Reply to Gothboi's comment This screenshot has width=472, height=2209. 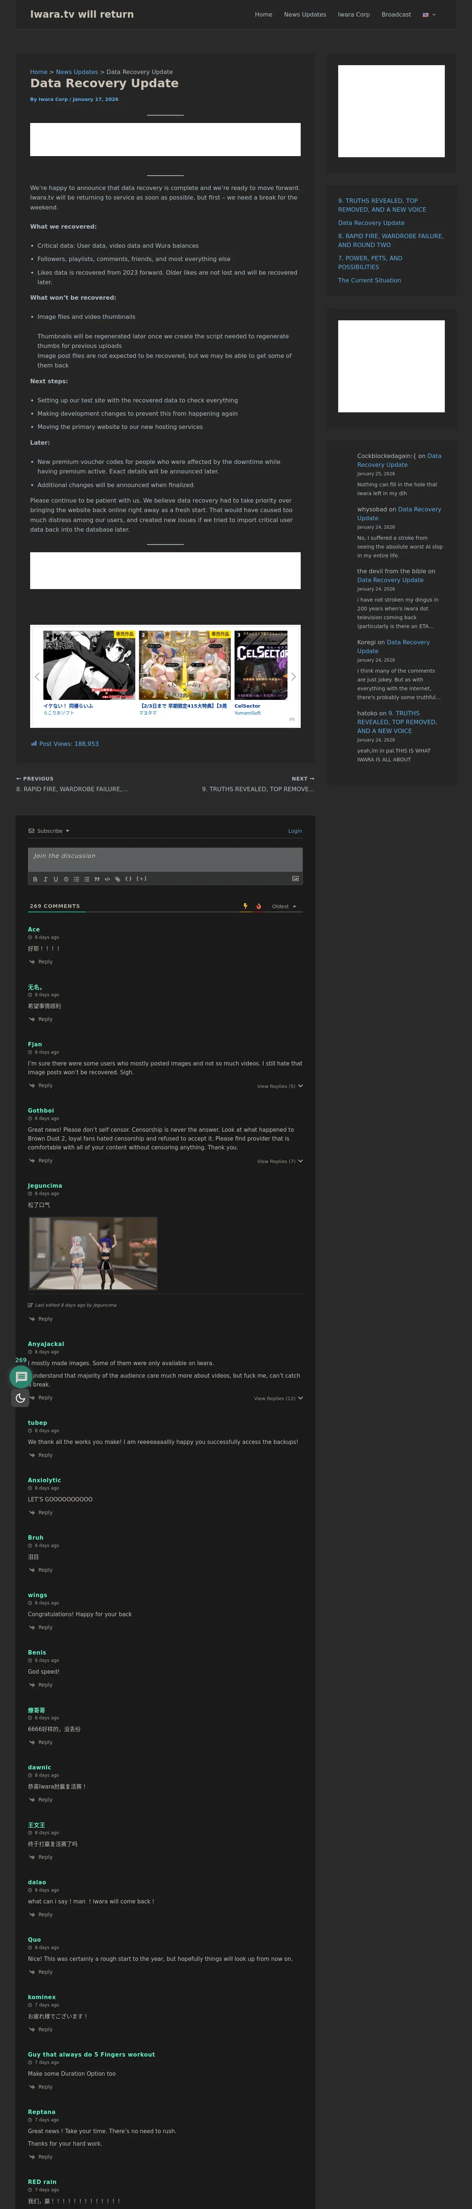point(41,1161)
